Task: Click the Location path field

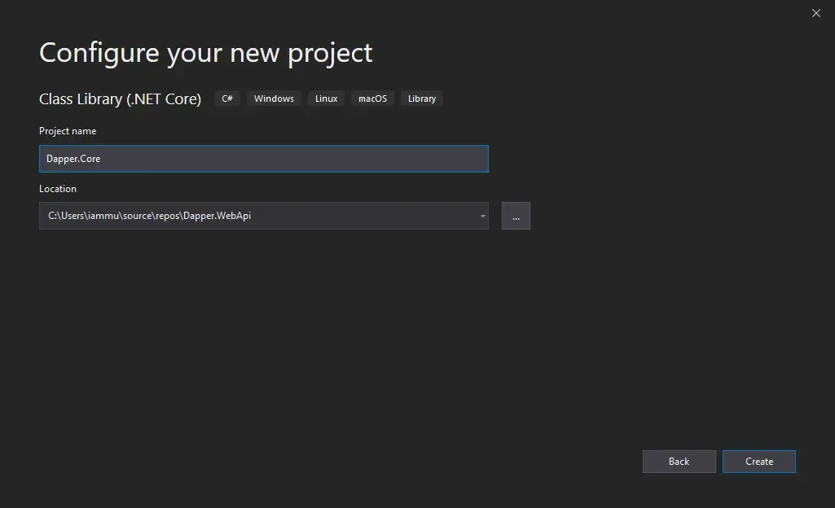Action: coord(263,216)
